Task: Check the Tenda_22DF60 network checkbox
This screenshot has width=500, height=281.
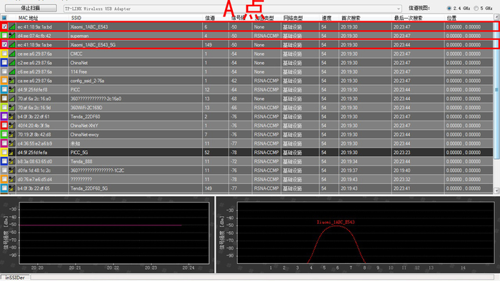Action: coord(4,116)
